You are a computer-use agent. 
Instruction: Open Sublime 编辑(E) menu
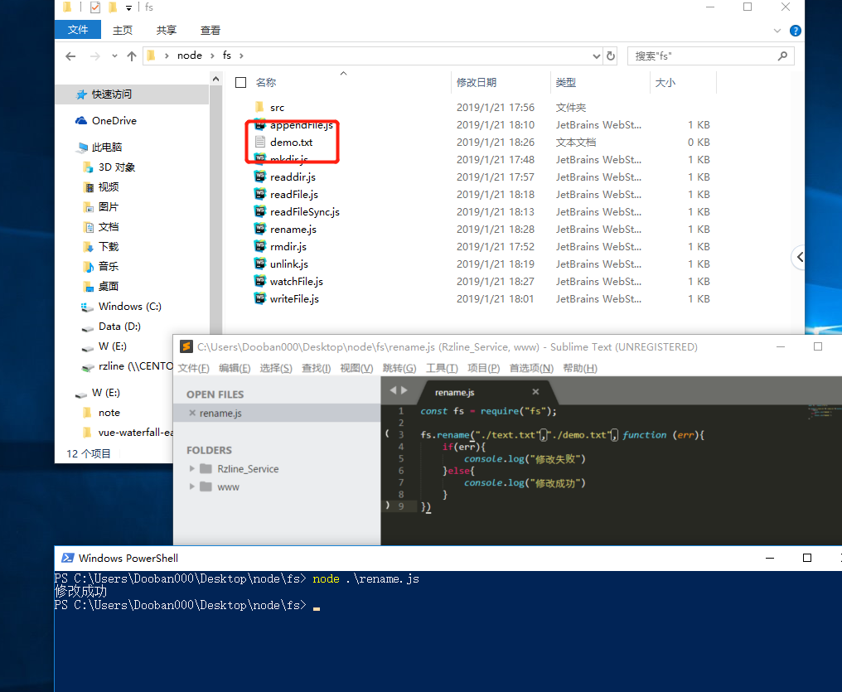pyautogui.click(x=235, y=368)
